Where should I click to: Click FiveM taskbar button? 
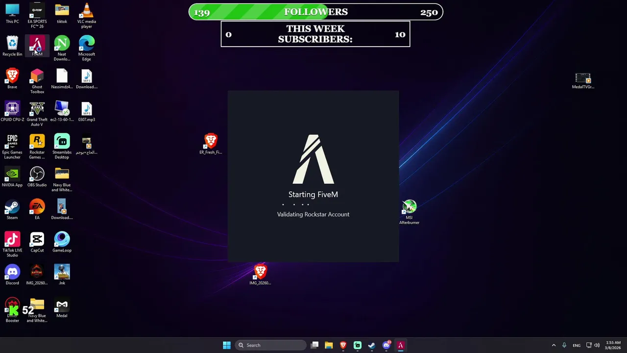click(x=400, y=345)
